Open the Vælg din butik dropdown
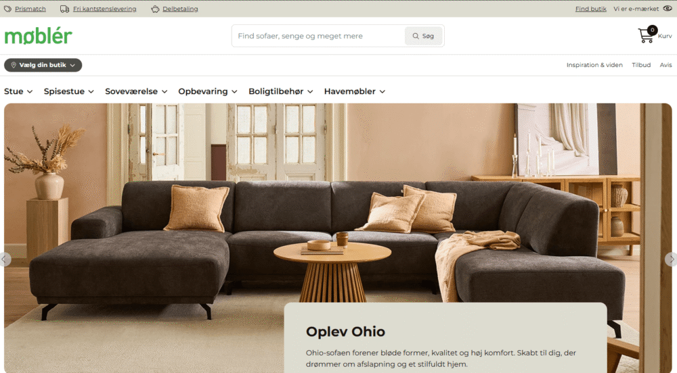 pos(43,65)
